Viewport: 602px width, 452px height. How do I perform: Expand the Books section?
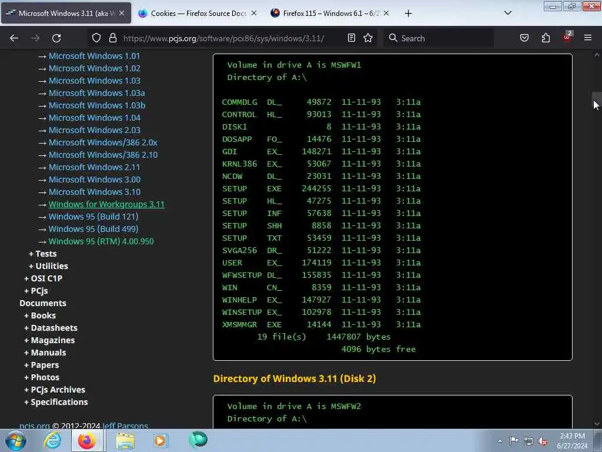(x=40, y=315)
